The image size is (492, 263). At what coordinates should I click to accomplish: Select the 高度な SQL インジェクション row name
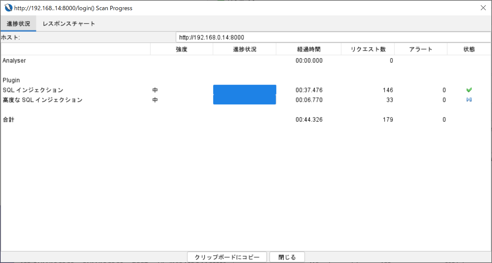pos(42,100)
